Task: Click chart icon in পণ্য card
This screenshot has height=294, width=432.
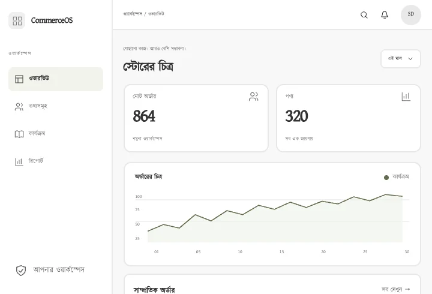Action: coord(406,97)
